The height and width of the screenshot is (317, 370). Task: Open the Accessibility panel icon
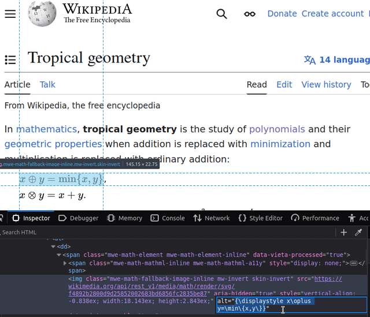point(352,218)
